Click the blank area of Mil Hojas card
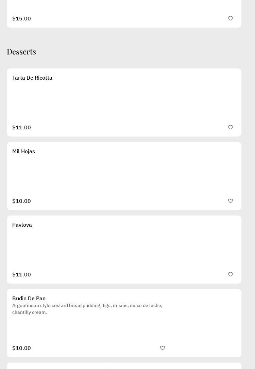The height and width of the screenshot is (369, 255). (124, 176)
